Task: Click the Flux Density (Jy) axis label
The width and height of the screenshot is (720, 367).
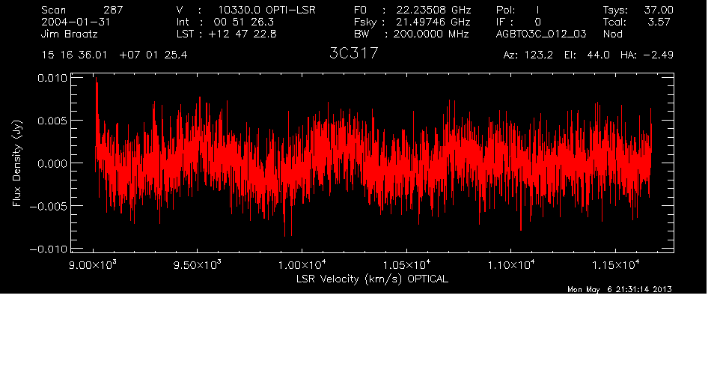Action: click(x=16, y=163)
